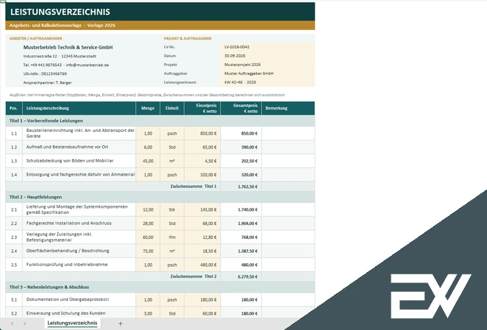Viewport: 487px width, 330px height.
Task: Select Auftraggeber cell Muster Auftraggeber GmbH
Action: coord(267,74)
